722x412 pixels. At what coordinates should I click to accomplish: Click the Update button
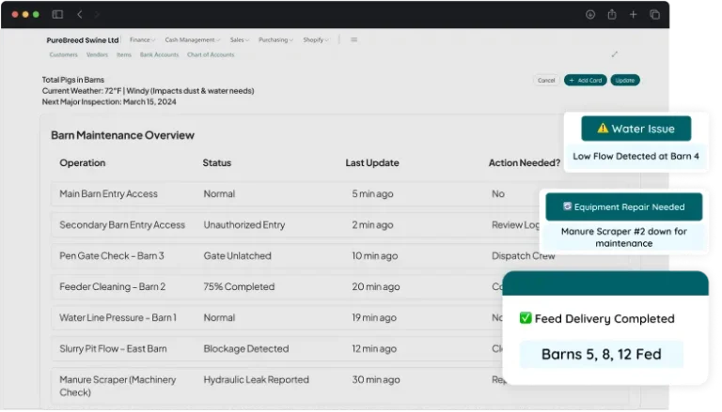(x=625, y=80)
